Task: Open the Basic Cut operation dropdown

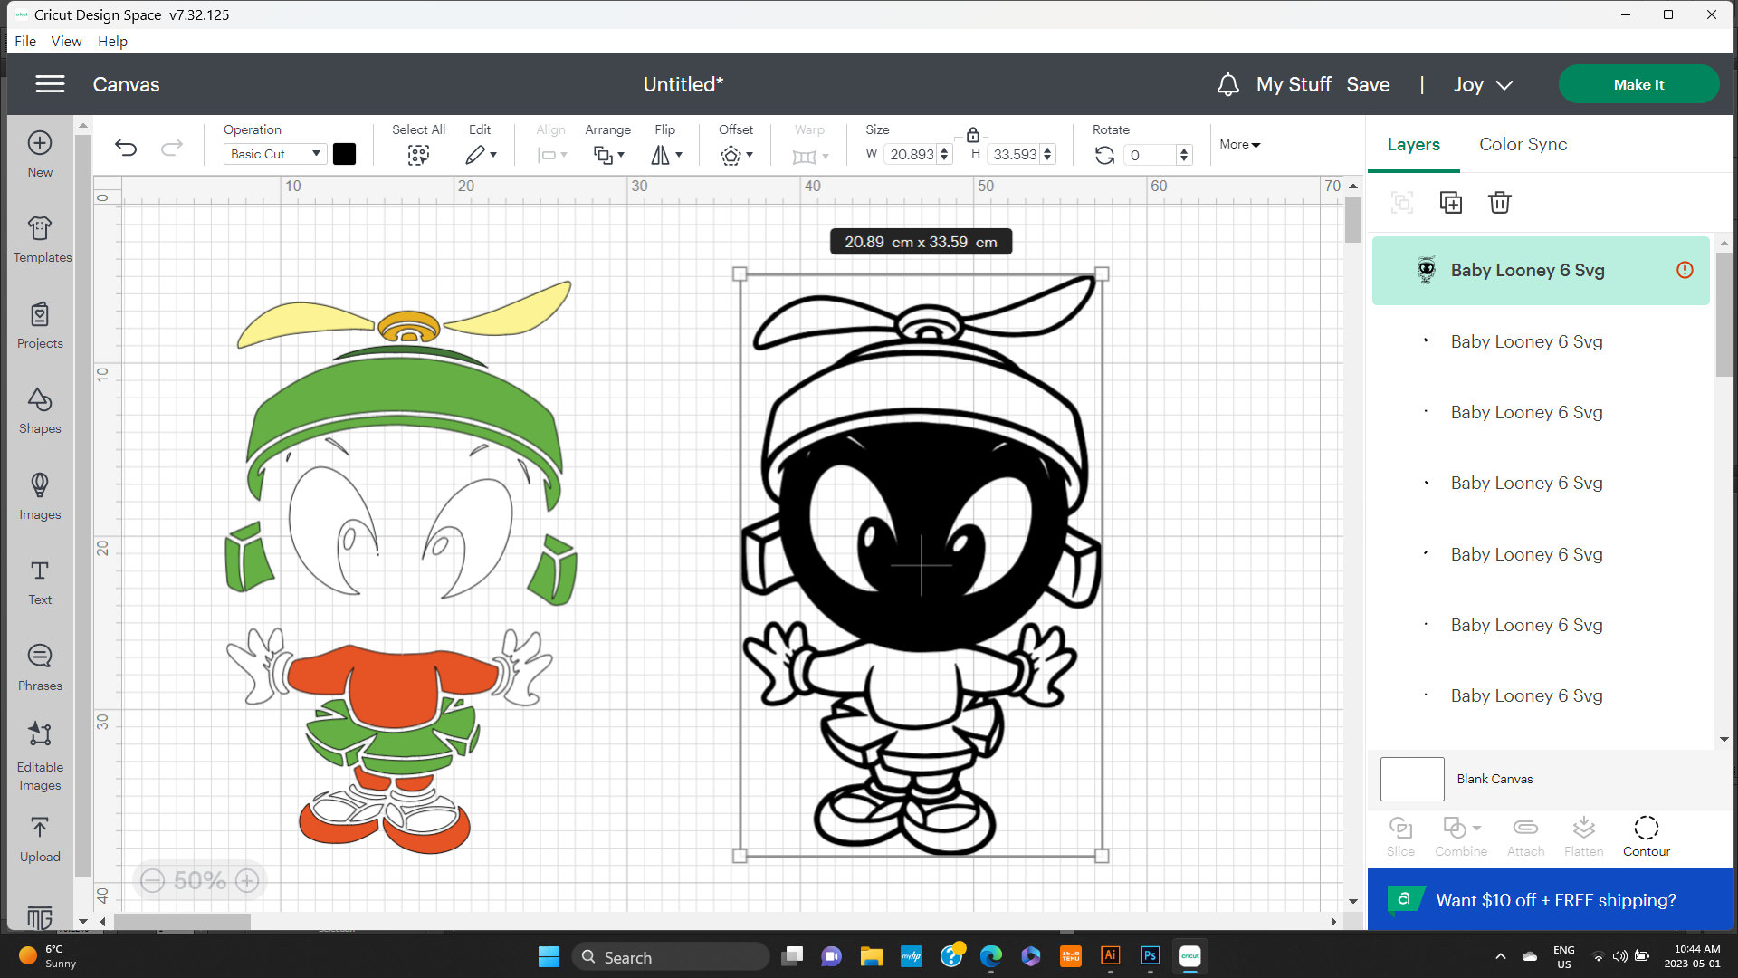Action: tap(274, 153)
